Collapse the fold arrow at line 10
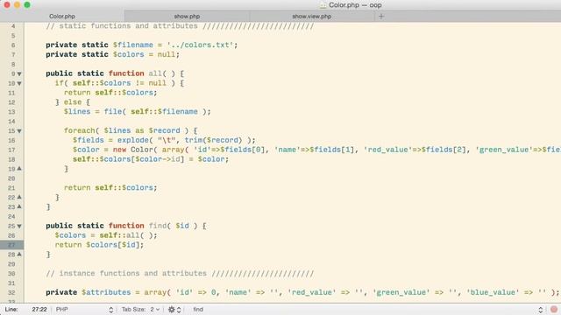Screen dimensions: 561x315 [x=19, y=84]
